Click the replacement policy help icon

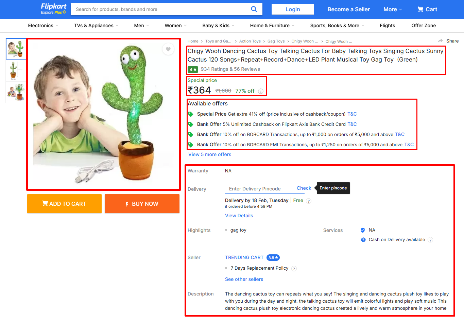tap(294, 269)
